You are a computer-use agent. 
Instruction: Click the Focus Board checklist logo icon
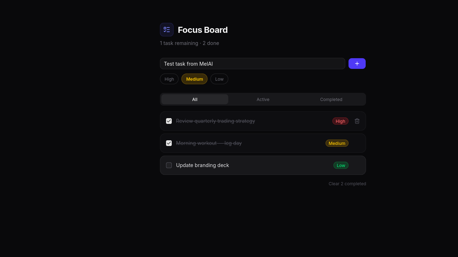167,30
